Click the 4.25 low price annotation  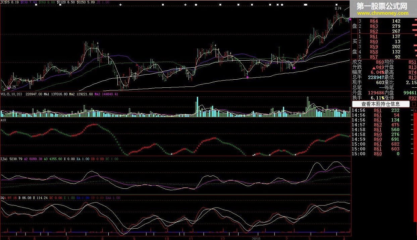[x=12, y=87]
